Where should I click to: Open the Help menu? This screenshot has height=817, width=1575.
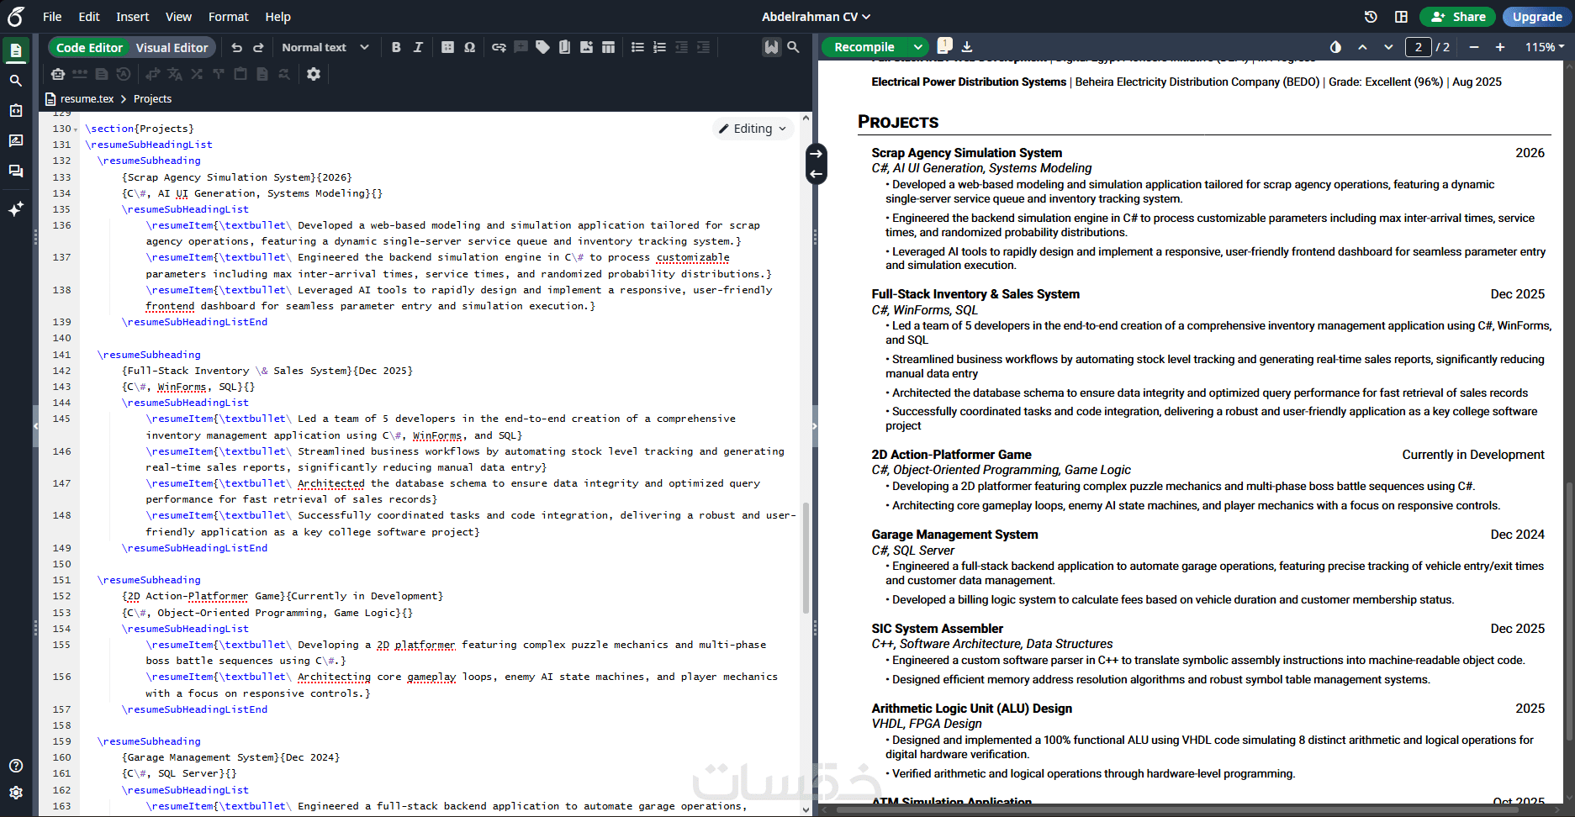[278, 17]
